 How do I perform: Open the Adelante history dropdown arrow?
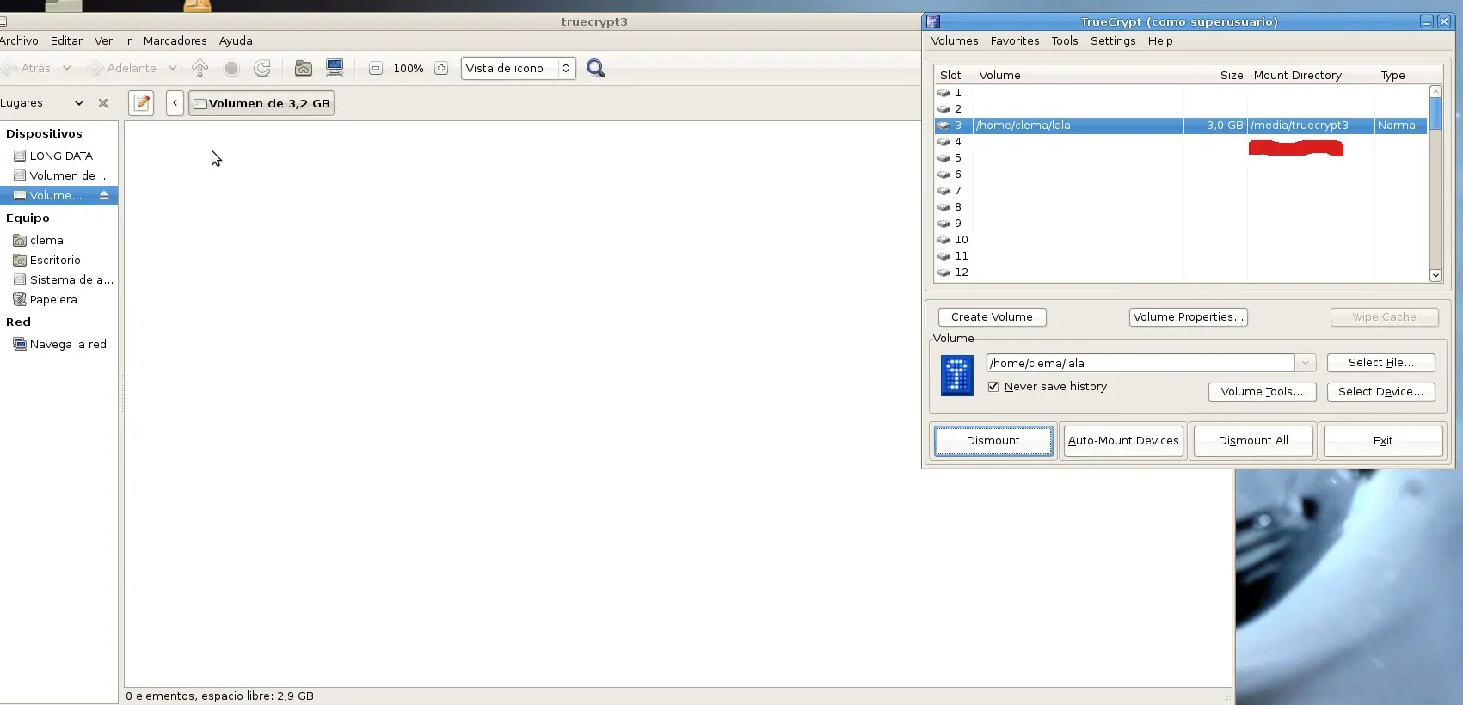coord(172,68)
